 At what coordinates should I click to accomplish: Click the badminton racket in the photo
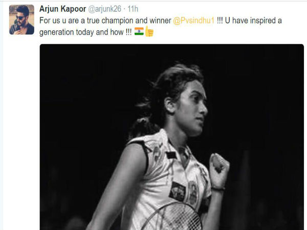point(172,217)
